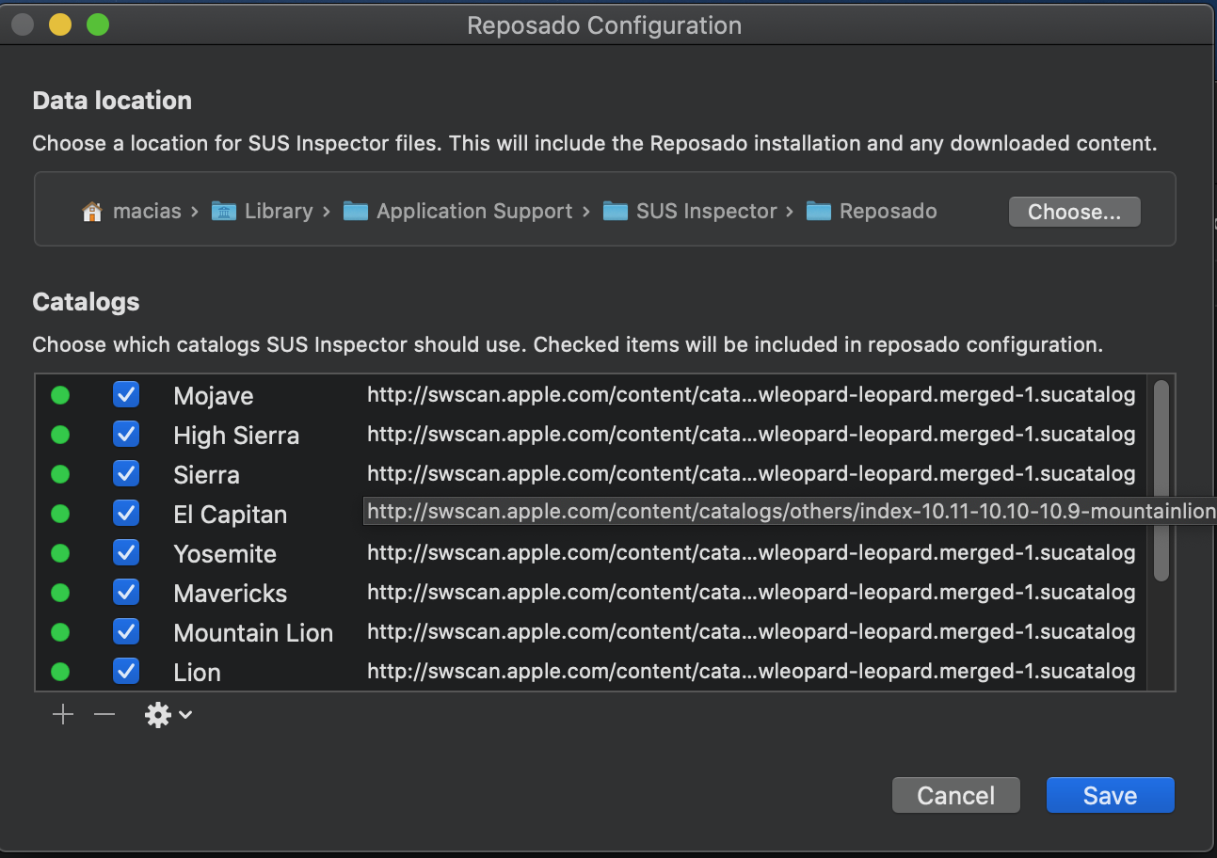The height and width of the screenshot is (858, 1217).
Task: Click the Choose... button for data location
Action: click(x=1074, y=212)
